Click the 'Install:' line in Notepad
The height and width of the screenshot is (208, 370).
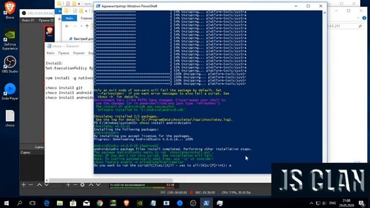pos(54,63)
